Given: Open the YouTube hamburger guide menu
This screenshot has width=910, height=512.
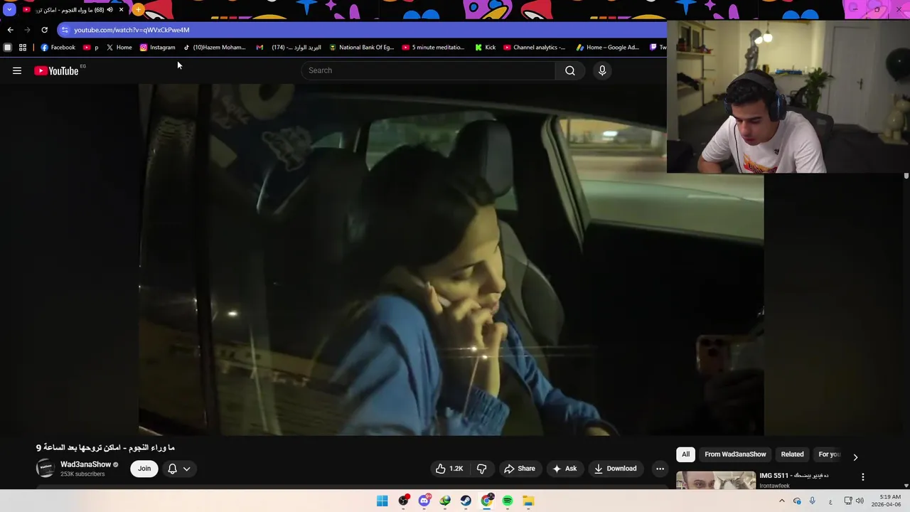Looking at the screenshot, I should 17,70.
